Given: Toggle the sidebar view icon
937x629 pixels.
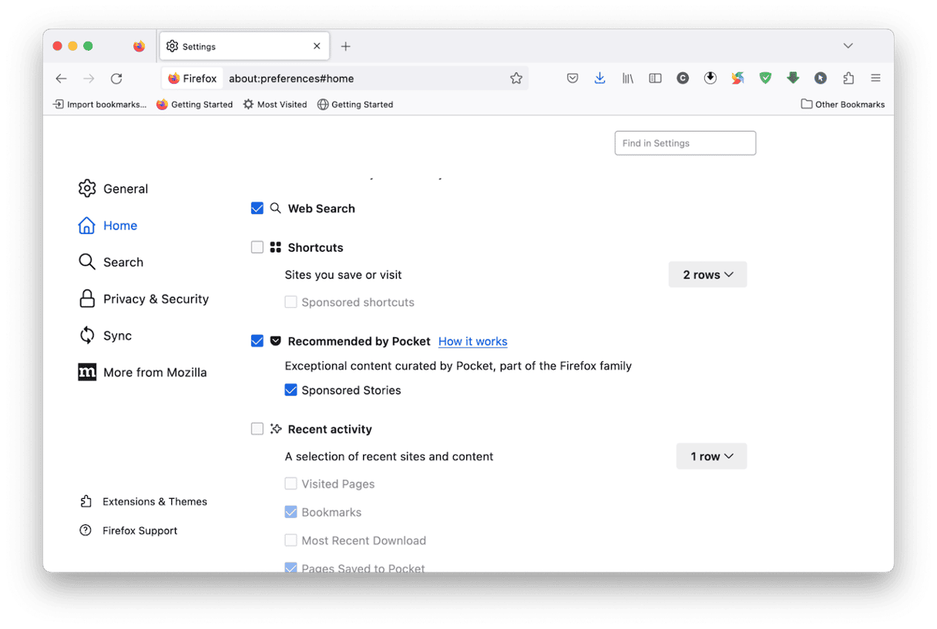Looking at the screenshot, I should tap(655, 78).
